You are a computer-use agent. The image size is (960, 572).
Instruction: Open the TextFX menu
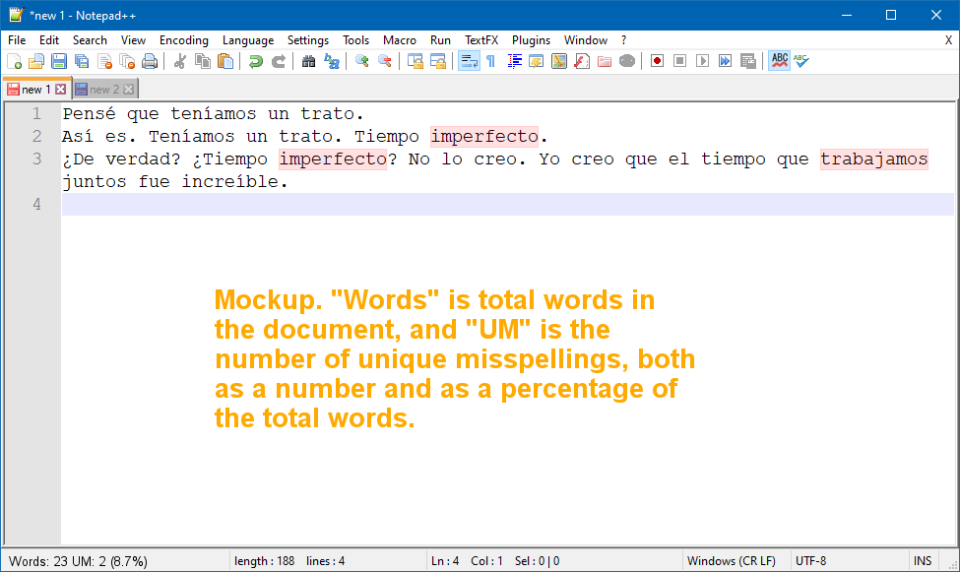[481, 40]
